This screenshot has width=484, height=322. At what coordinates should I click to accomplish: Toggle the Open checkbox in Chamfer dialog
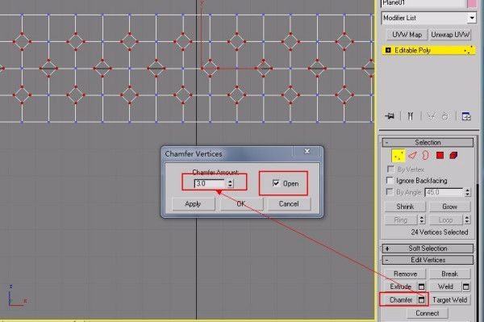(x=276, y=183)
